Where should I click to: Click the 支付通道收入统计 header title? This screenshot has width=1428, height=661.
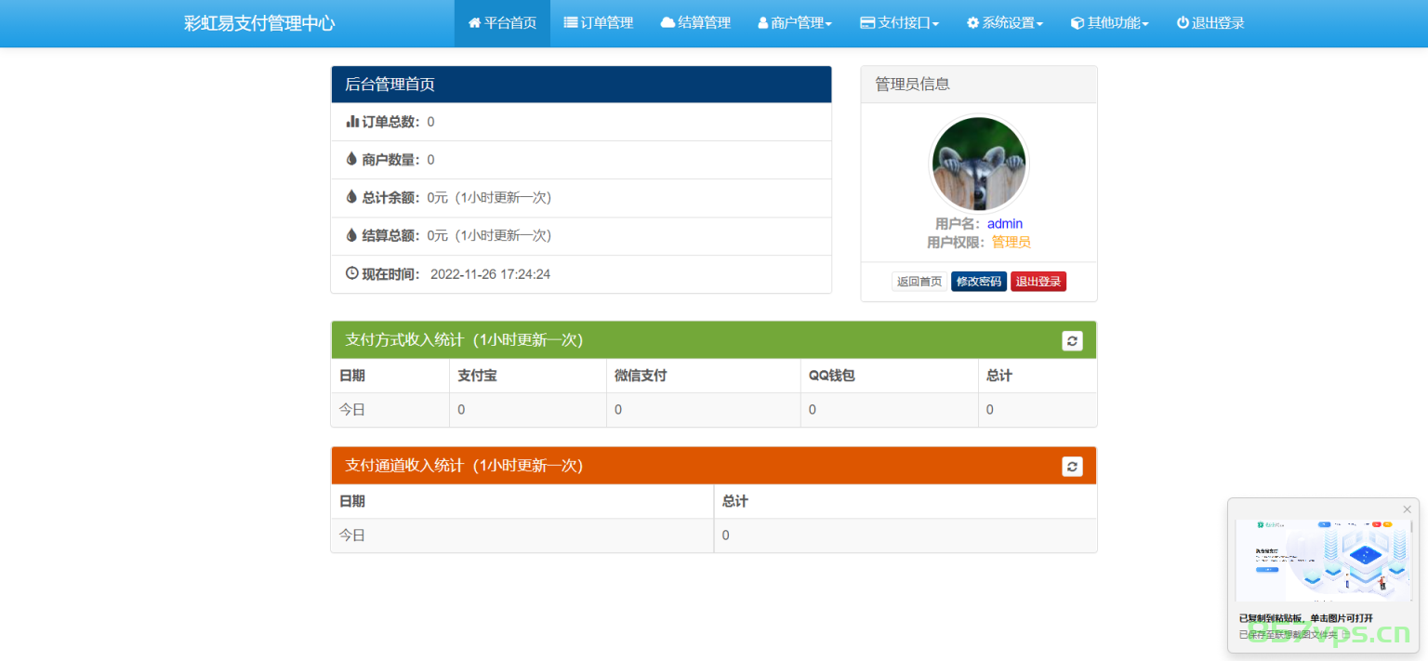click(464, 466)
